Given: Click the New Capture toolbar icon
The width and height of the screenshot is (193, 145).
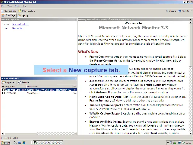Looking at the screenshot, I should [2, 11].
